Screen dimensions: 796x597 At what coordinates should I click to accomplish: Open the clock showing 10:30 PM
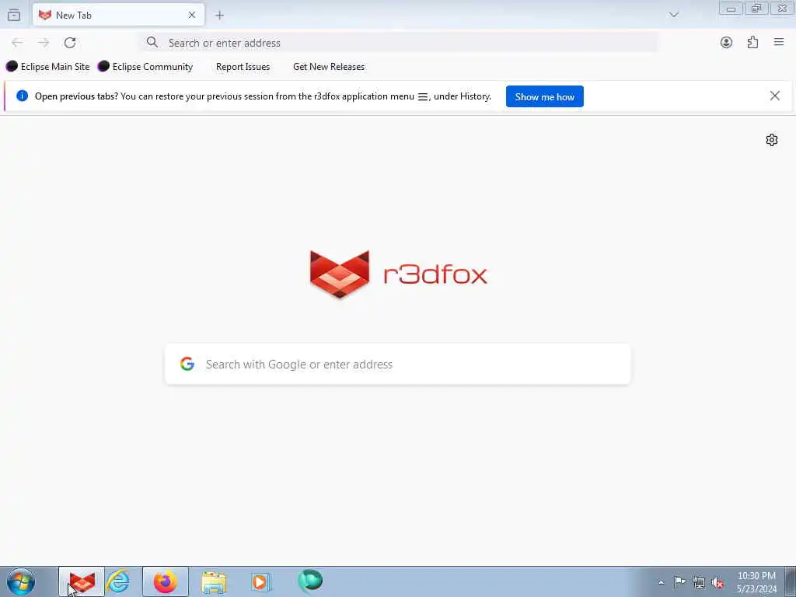point(756,582)
